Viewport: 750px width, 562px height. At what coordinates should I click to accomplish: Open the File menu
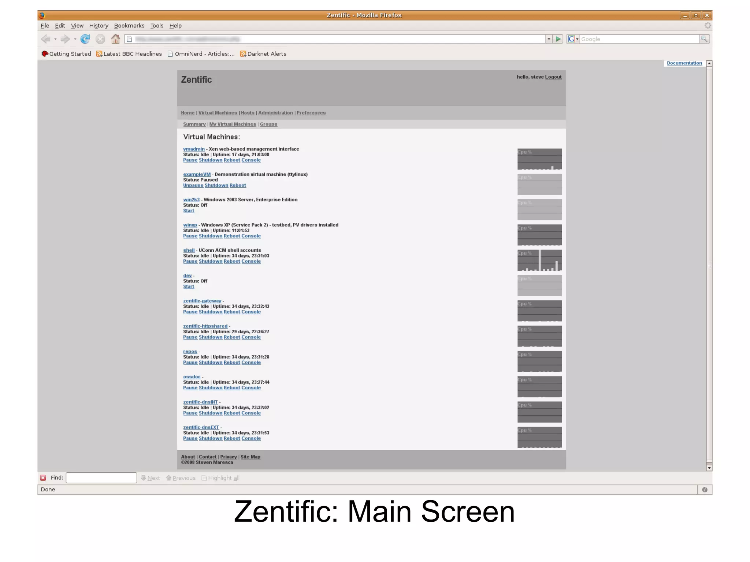pyautogui.click(x=45, y=26)
